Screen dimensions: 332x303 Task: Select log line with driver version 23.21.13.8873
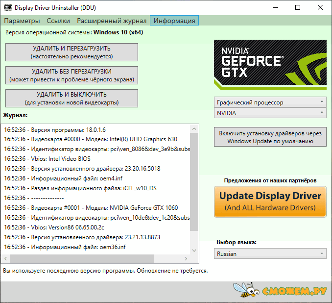tap(82, 237)
